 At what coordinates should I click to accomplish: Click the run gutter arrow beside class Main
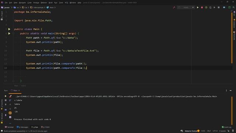coord(9,29)
